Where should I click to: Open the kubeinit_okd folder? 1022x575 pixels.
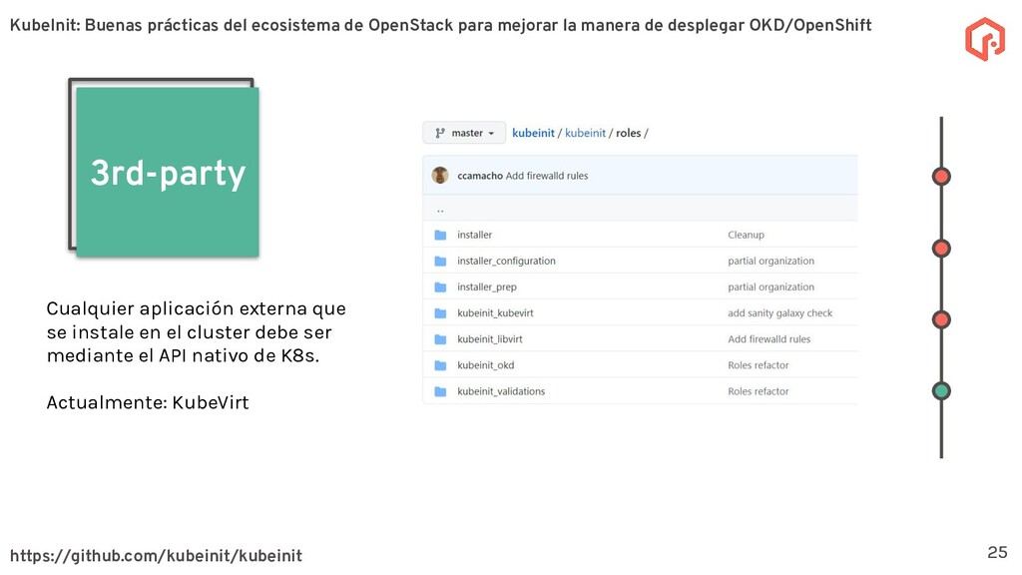tap(486, 365)
